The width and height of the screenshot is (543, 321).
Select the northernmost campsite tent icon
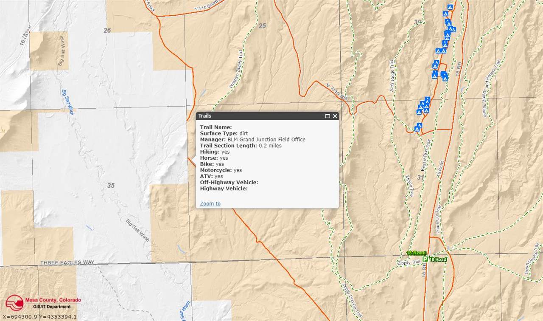point(450,7)
